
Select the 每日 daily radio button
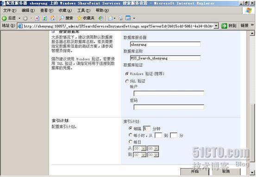coord(131,142)
